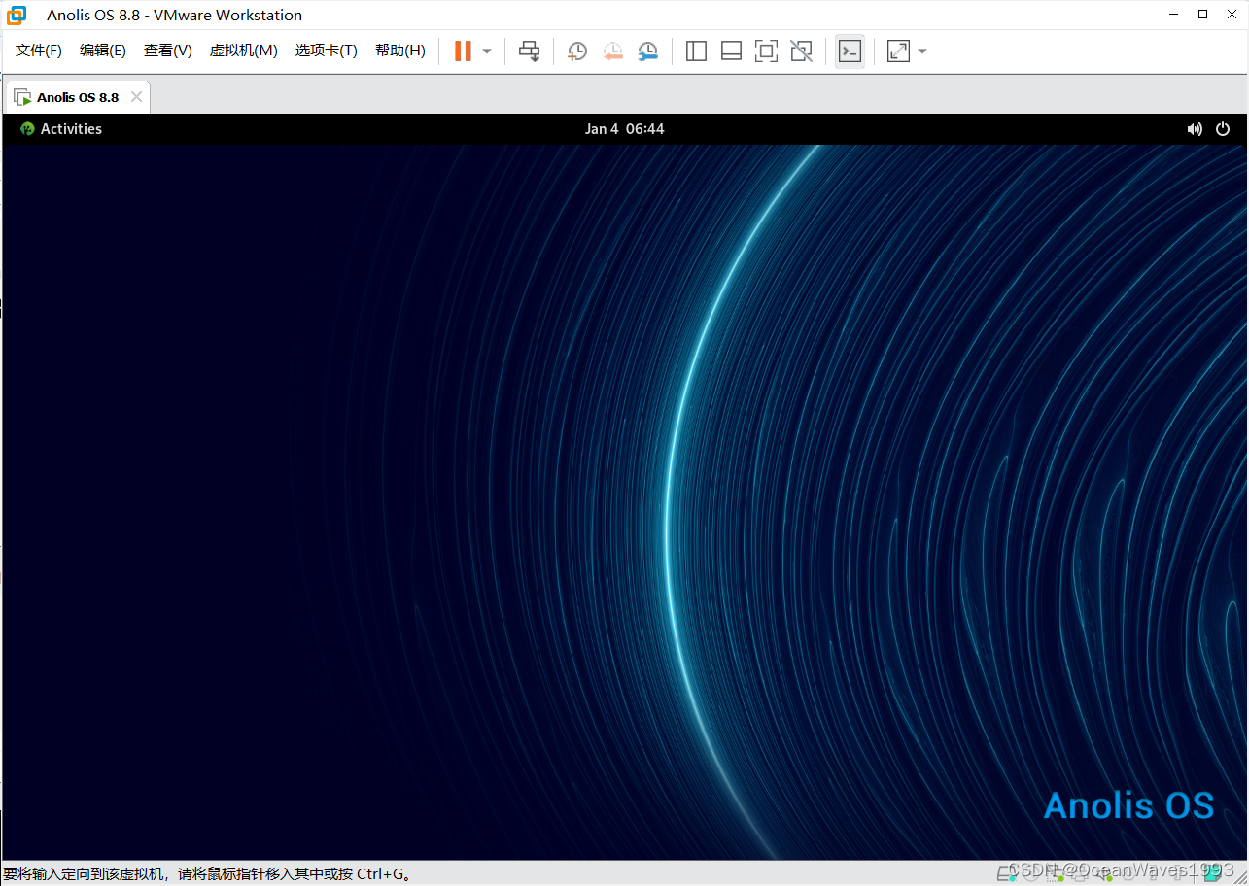
Task: Click the VMware Workstation title bar logo
Action: 17,15
